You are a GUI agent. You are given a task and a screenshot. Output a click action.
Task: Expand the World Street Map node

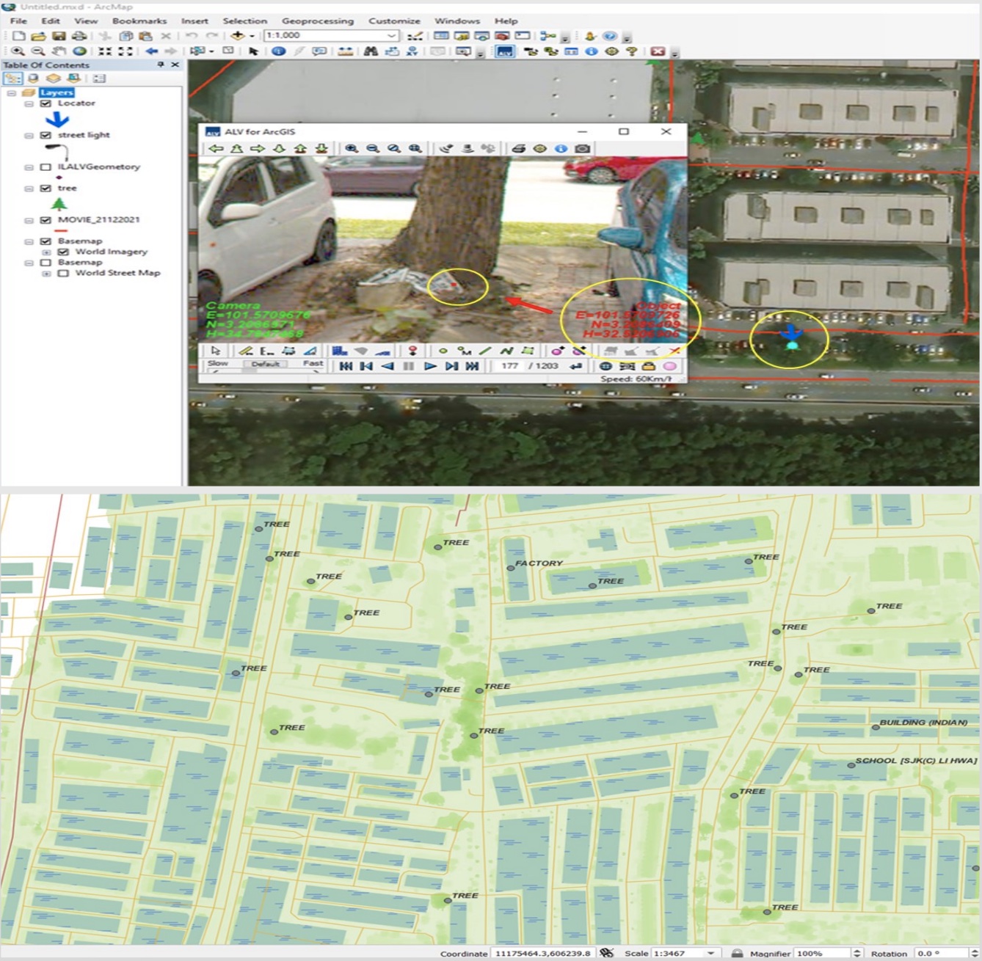pos(46,274)
